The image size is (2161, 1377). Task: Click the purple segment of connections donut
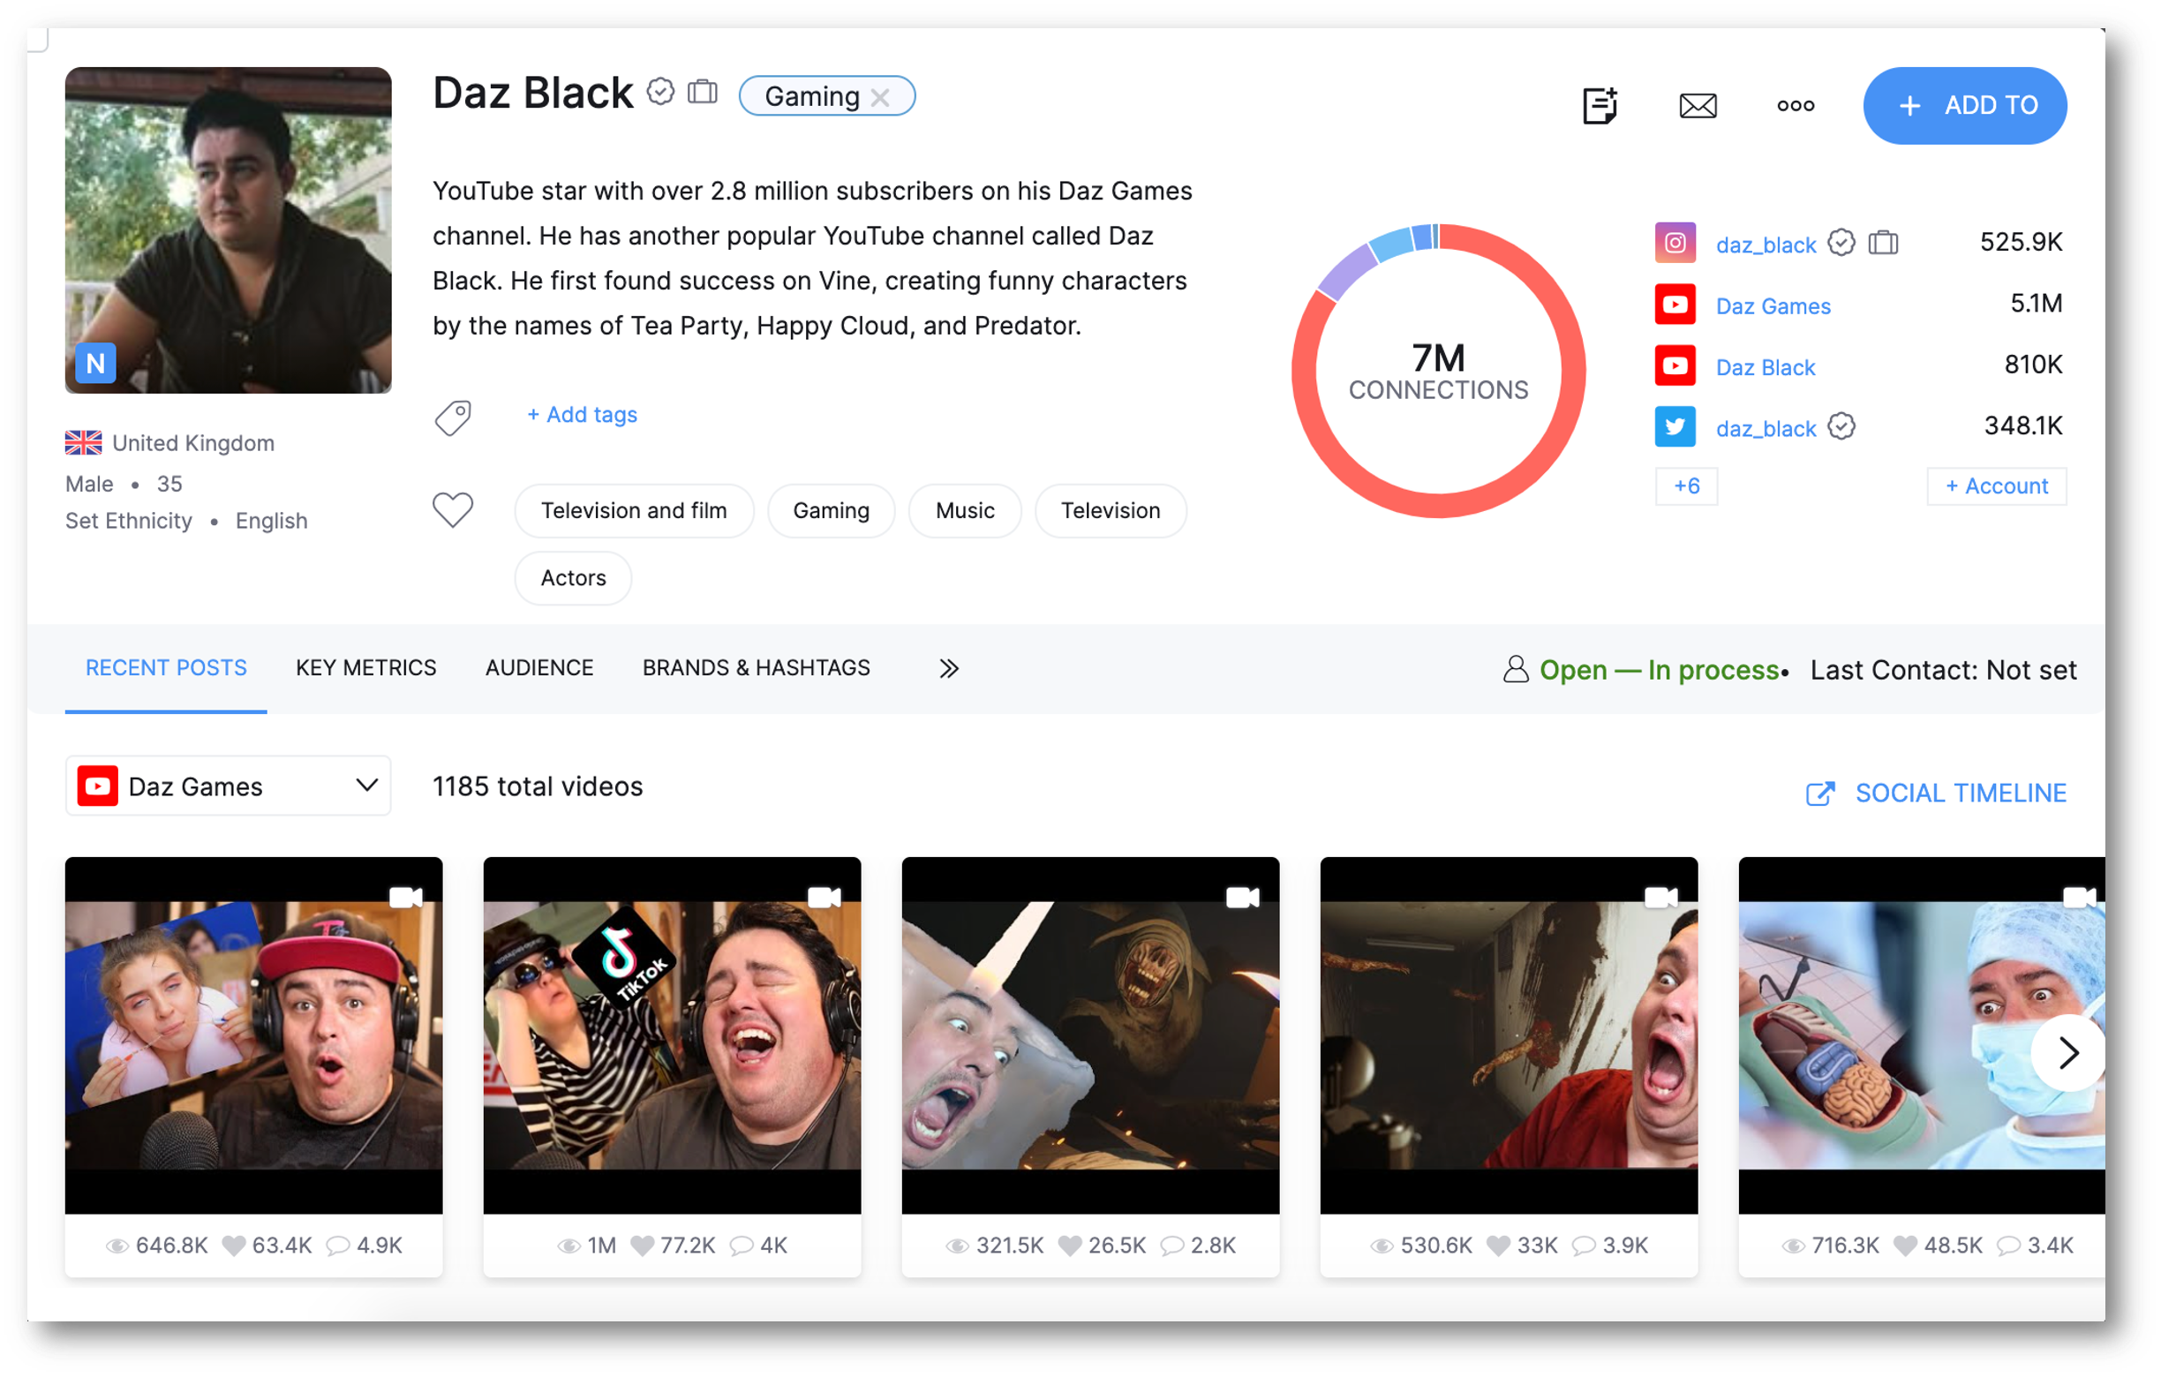pos(1346,273)
